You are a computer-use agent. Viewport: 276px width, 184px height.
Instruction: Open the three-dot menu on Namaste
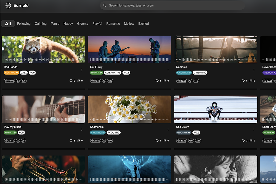click(x=254, y=70)
